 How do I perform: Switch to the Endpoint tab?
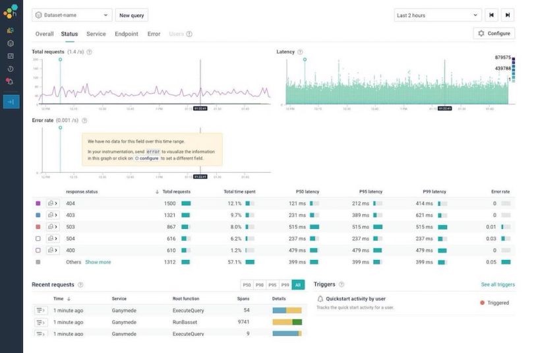tap(127, 34)
